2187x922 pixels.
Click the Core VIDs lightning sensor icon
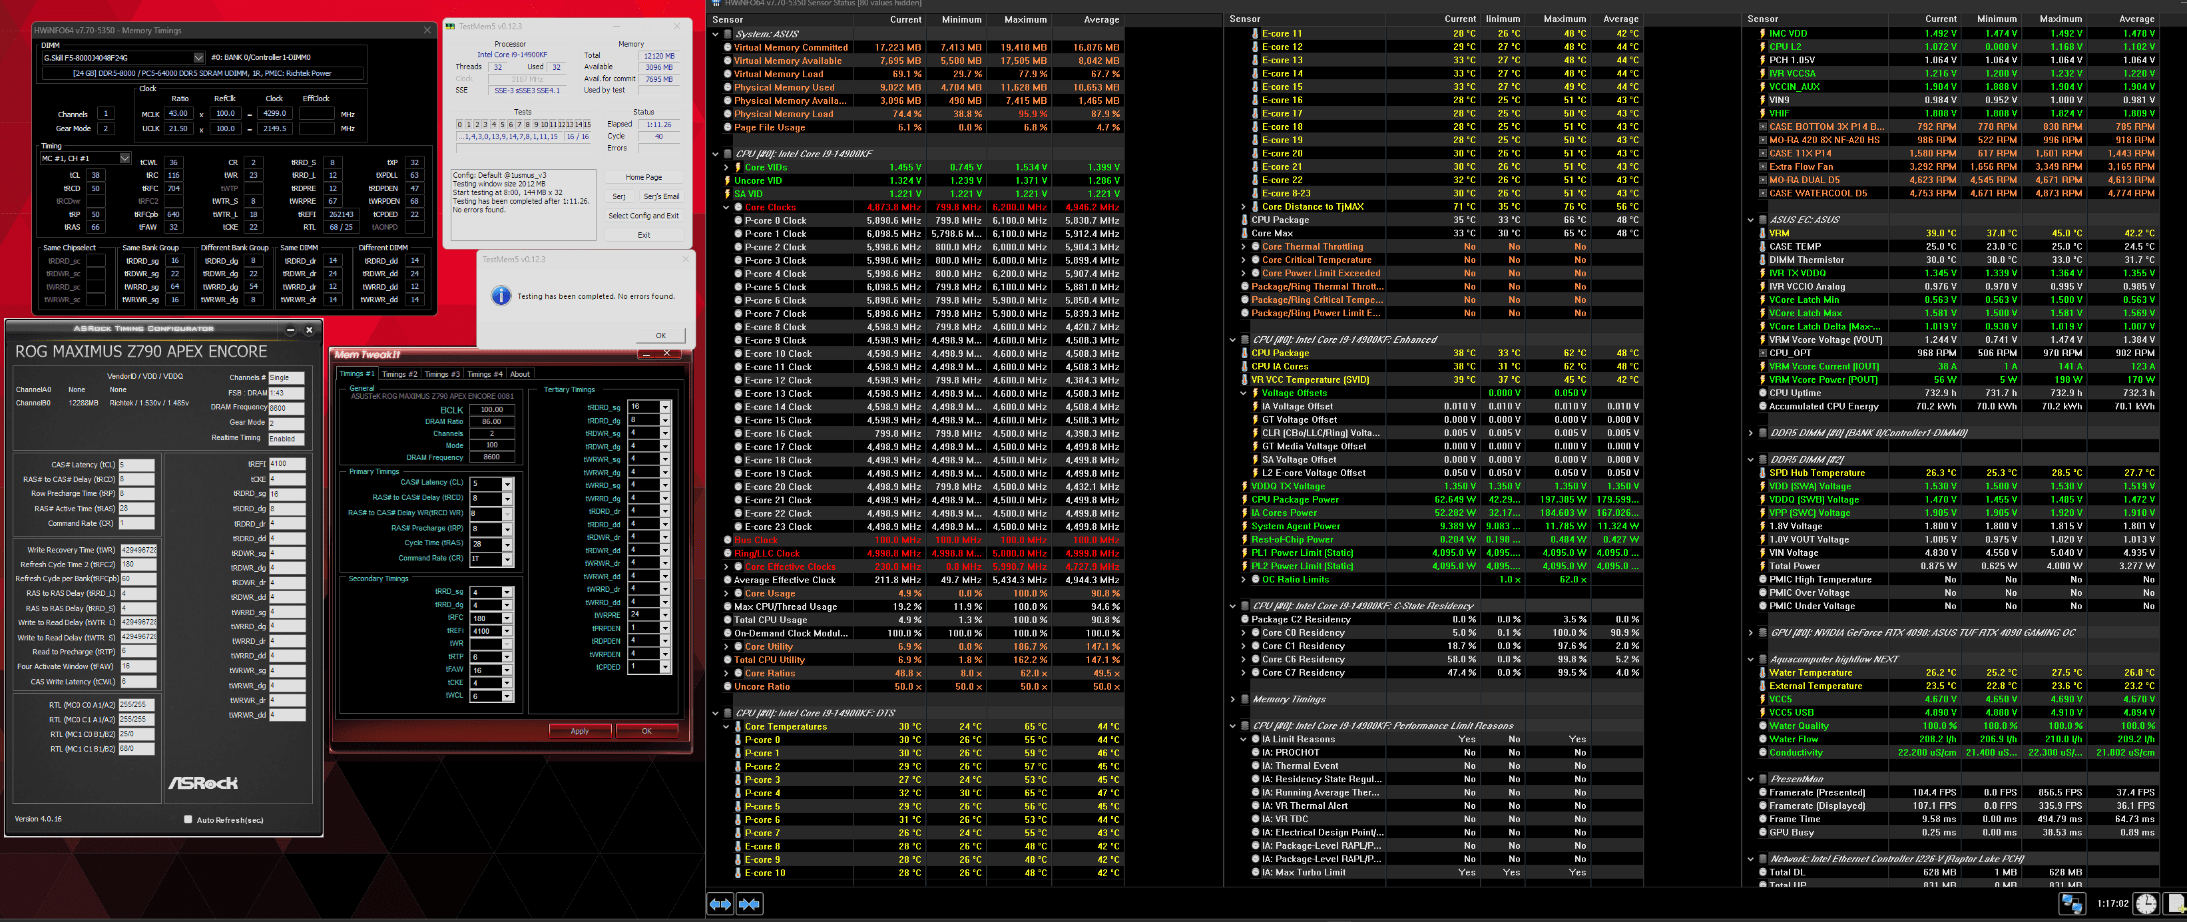coord(738,167)
